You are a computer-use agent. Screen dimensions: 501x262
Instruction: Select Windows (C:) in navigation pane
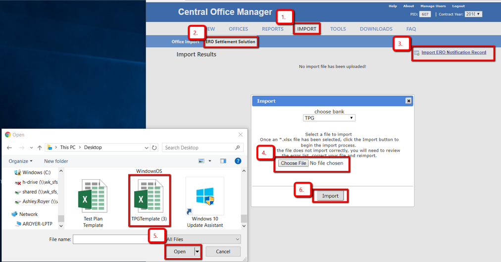[x=32, y=172]
